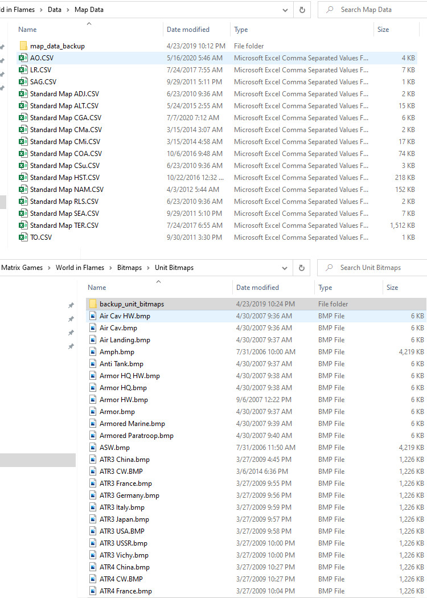Expand chevron between Bitmaps and Unit Bitmaps
The height and width of the screenshot is (598, 427).
[148, 268]
